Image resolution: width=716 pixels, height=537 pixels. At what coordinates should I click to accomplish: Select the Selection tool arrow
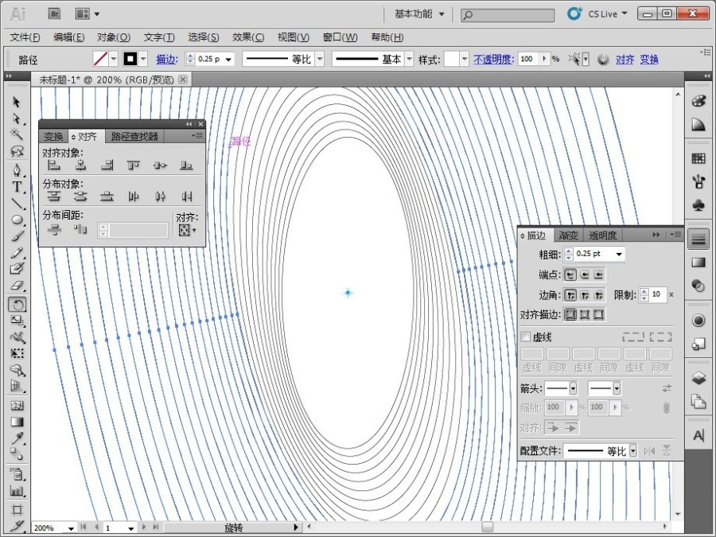pyautogui.click(x=17, y=101)
